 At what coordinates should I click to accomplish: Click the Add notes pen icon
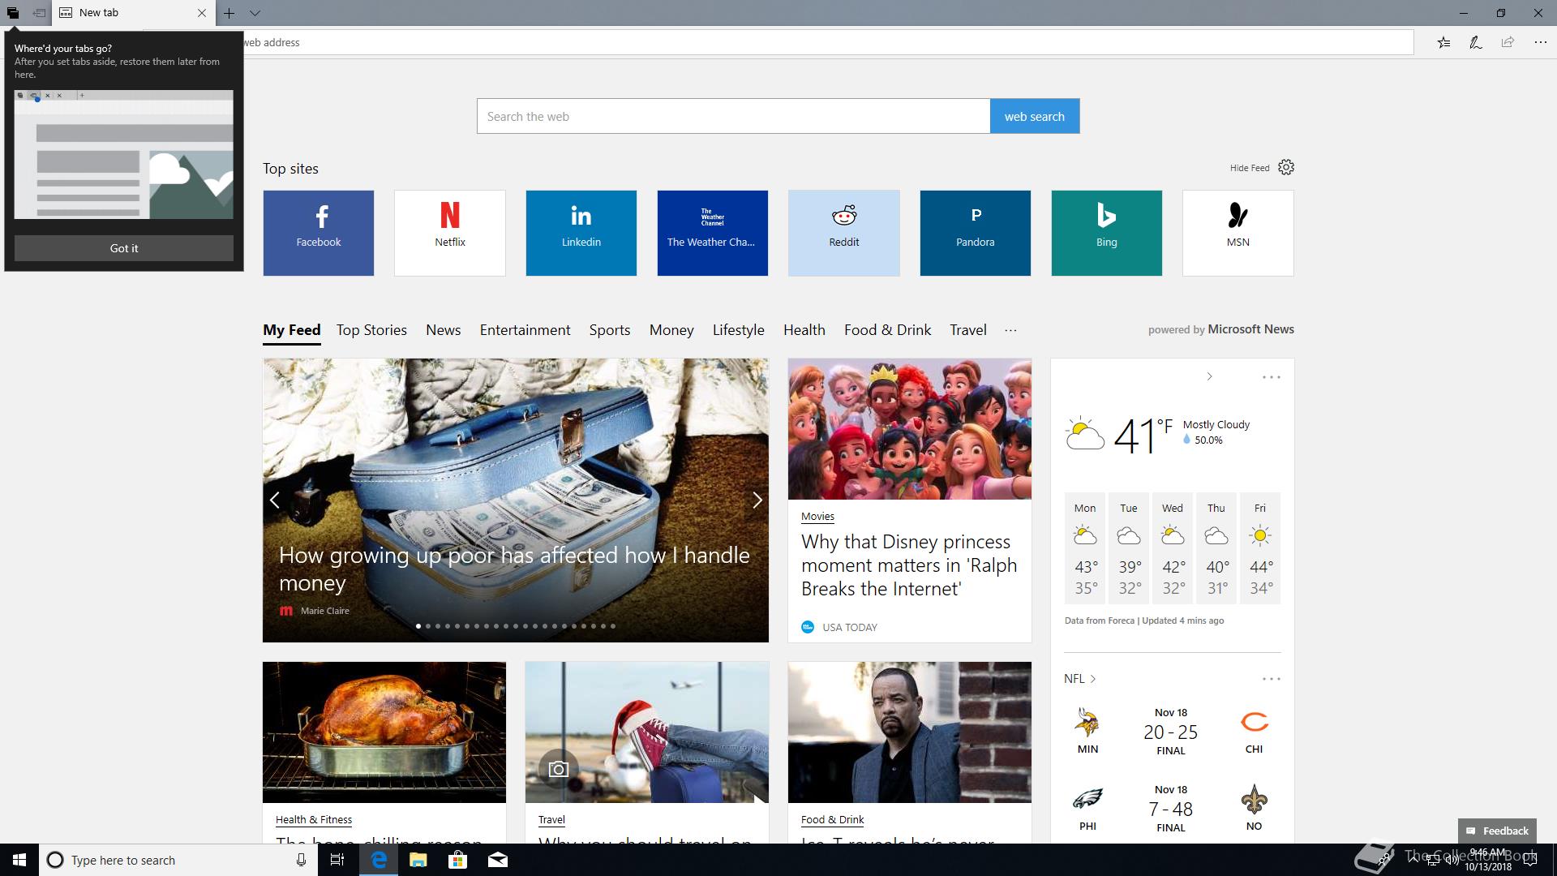tap(1476, 42)
